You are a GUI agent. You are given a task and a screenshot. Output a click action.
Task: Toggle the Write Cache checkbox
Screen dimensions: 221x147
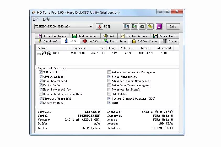(x=41, y=85)
